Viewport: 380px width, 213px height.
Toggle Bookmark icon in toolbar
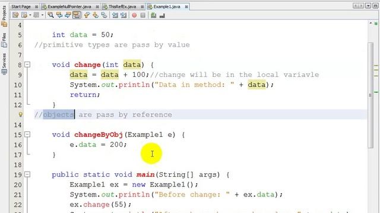click(104, 15)
